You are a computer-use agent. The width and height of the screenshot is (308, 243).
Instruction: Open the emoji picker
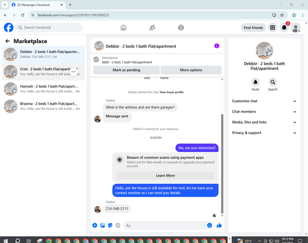[209, 225]
